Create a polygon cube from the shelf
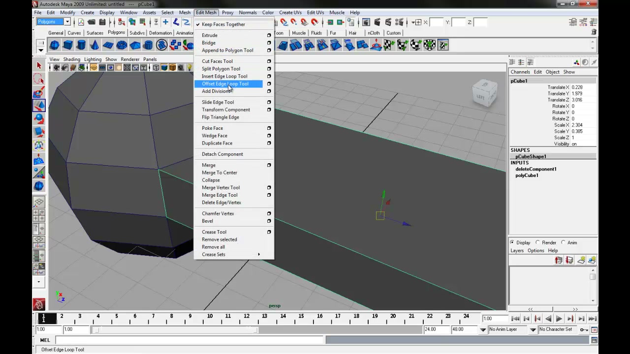The height and width of the screenshot is (354, 630). pyautogui.click(x=68, y=45)
